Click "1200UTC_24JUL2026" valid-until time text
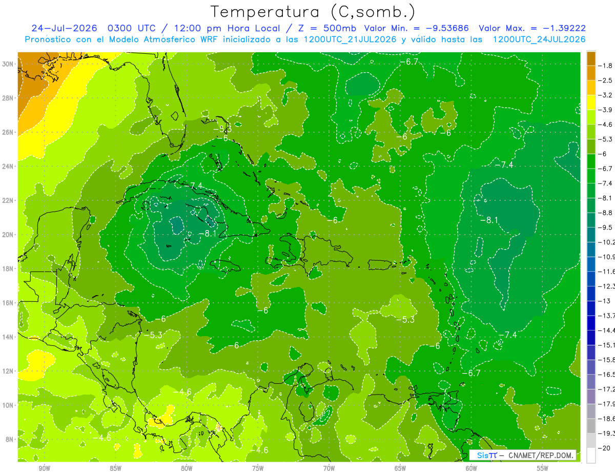Viewport: 615px width, 475px height. point(539,39)
